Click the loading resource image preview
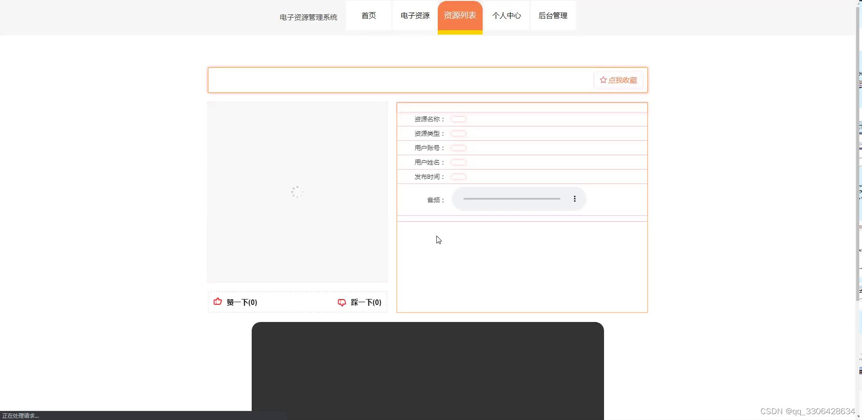 tap(298, 192)
